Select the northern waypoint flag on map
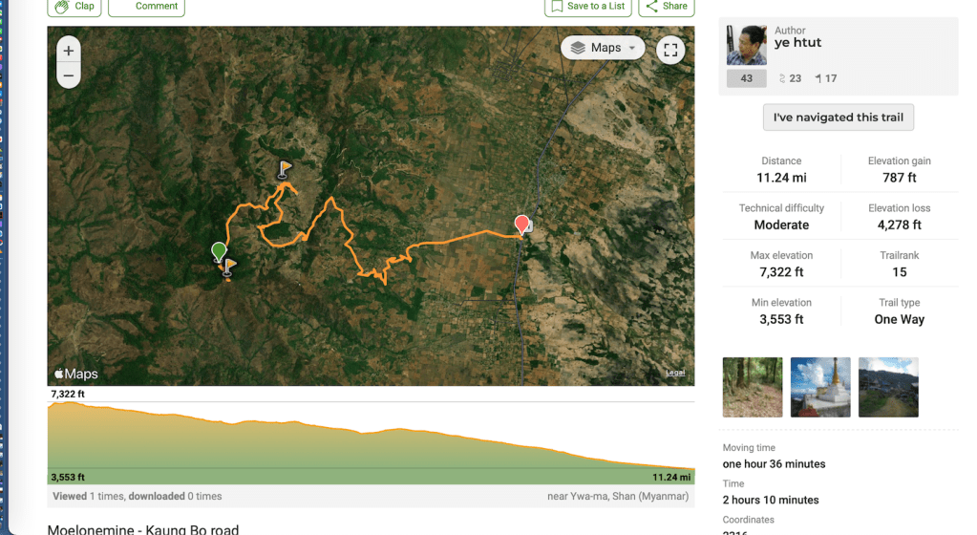977x535 pixels. (x=284, y=169)
